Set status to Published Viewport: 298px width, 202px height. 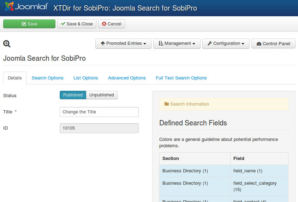[73, 95]
